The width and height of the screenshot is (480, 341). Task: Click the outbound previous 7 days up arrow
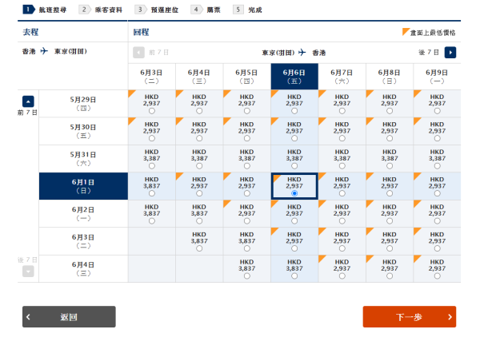coord(28,101)
